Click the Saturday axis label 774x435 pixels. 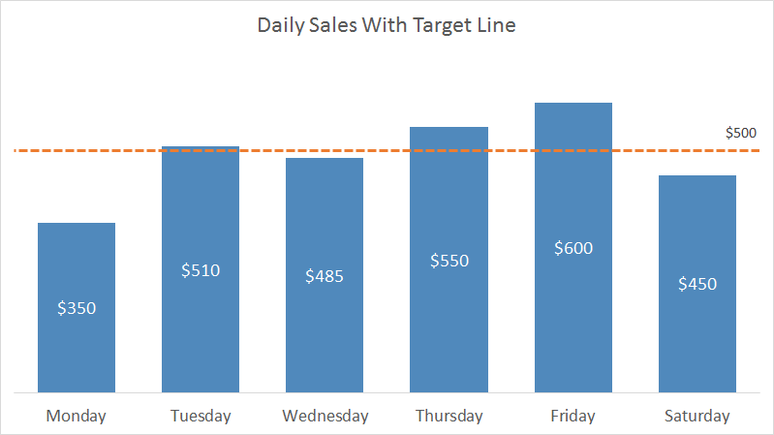[697, 417]
